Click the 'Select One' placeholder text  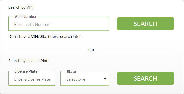[76, 79]
